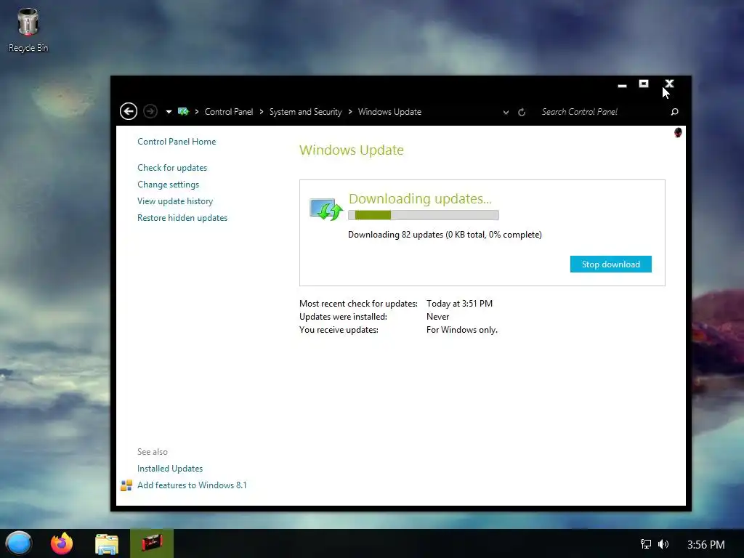Focus the Search Control Panel field
The image size is (744, 558).
click(x=602, y=112)
